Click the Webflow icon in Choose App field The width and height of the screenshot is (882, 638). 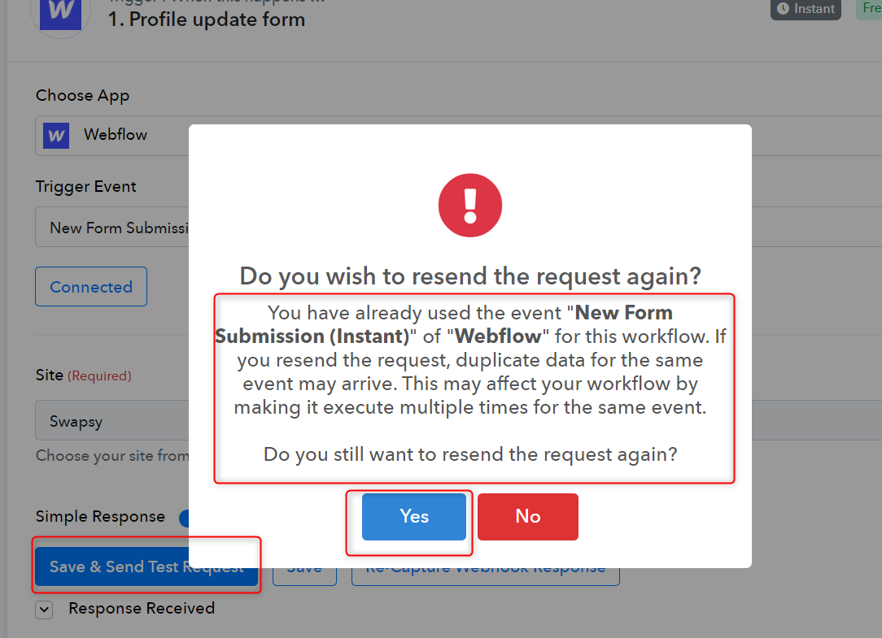click(x=56, y=136)
